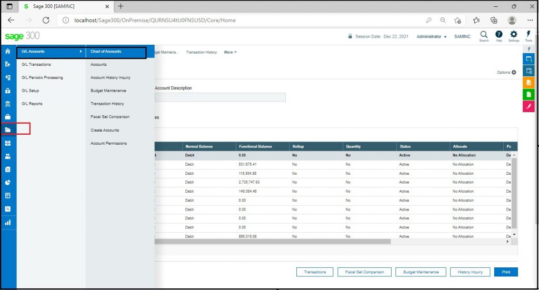Open the briefcase icon in the sidebar

coord(7,117)
